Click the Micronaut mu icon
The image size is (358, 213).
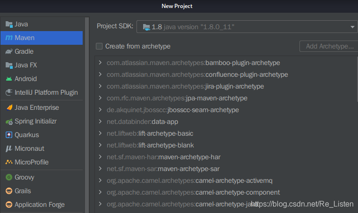coord(9,148)
